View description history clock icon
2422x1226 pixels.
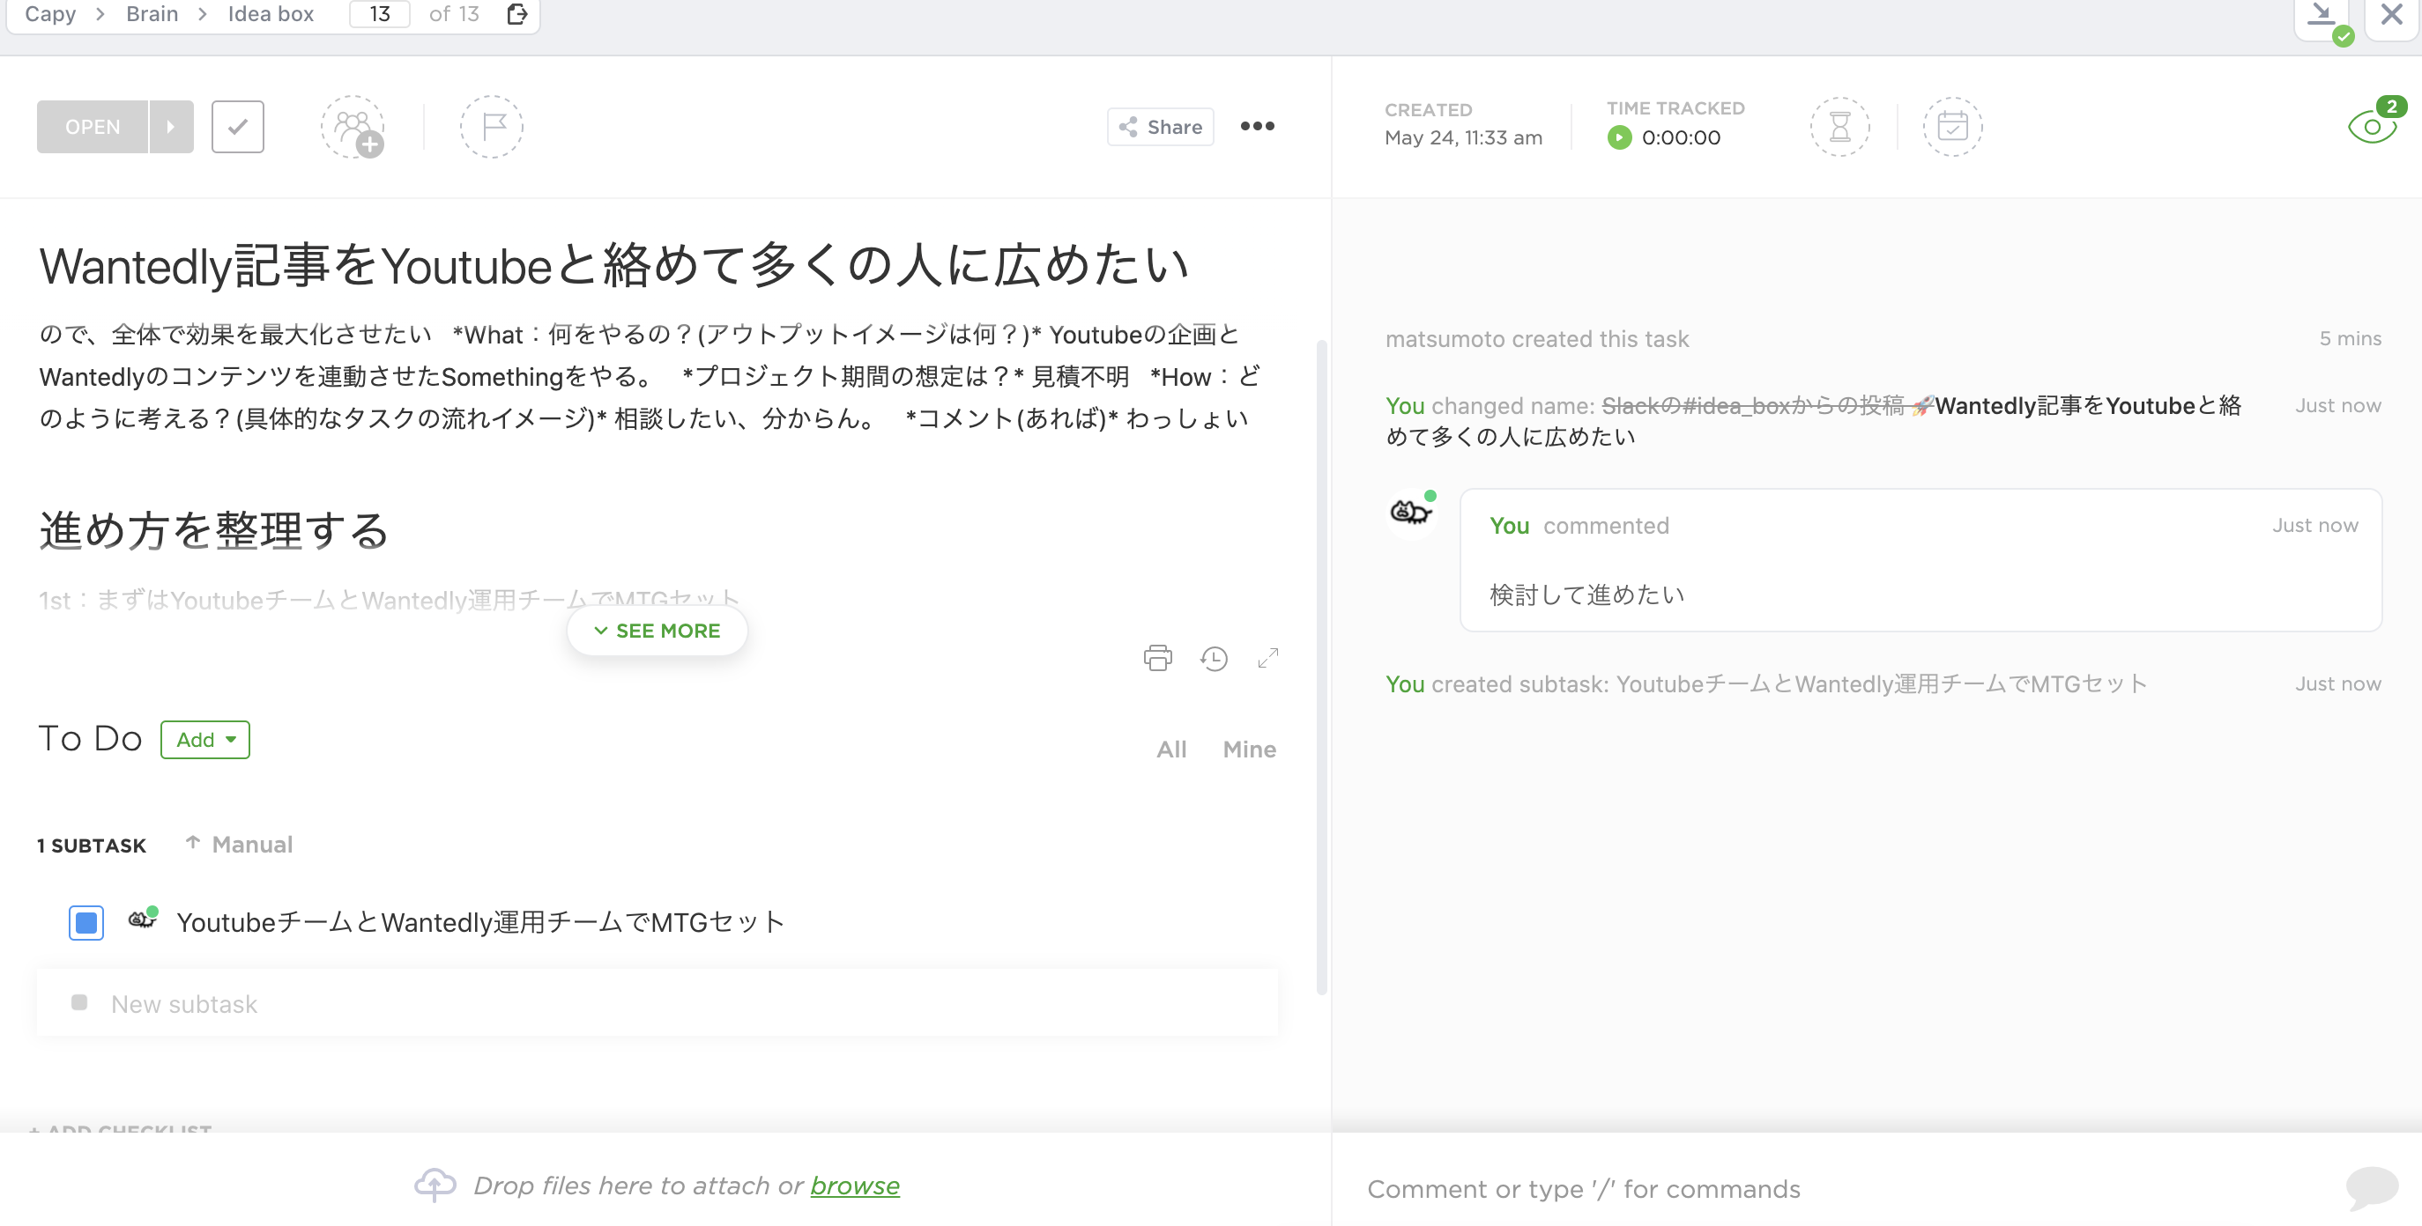[1214, 659]
